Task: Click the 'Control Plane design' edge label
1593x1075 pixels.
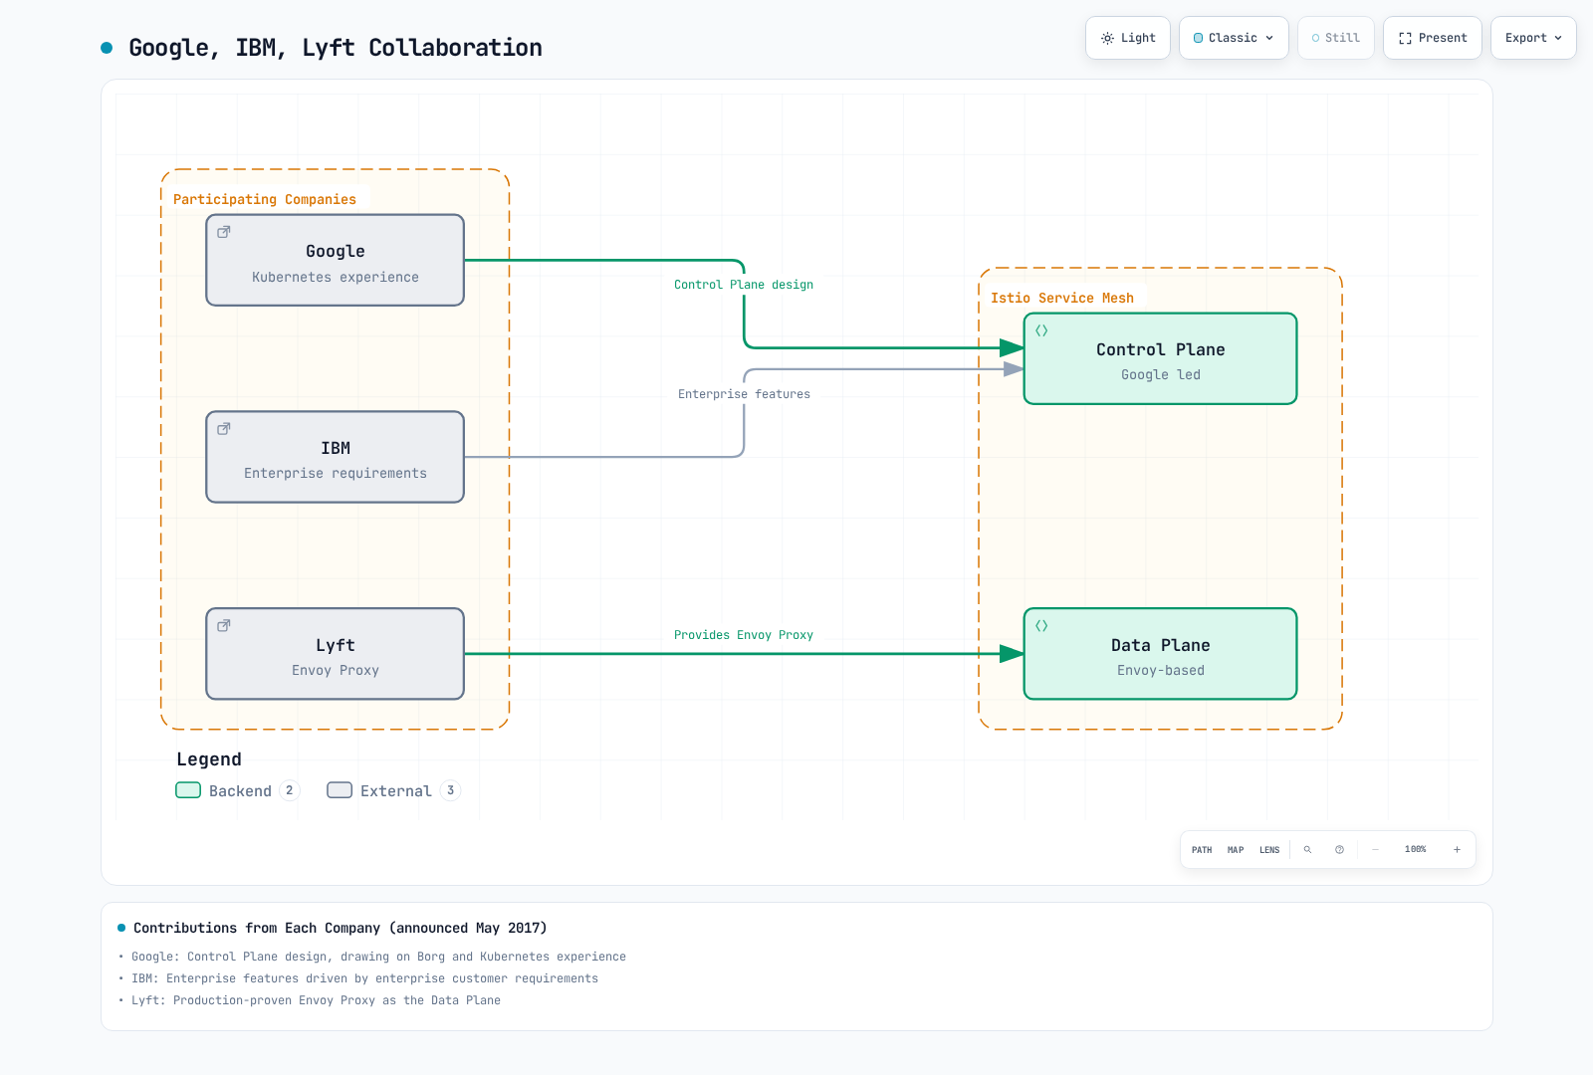Action: 744,285
